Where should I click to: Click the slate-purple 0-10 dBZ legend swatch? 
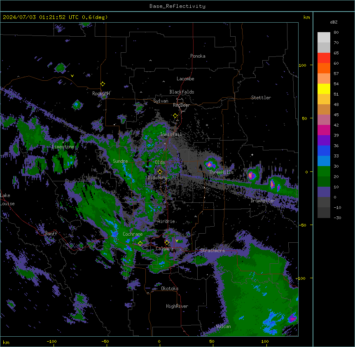[324, 192]
